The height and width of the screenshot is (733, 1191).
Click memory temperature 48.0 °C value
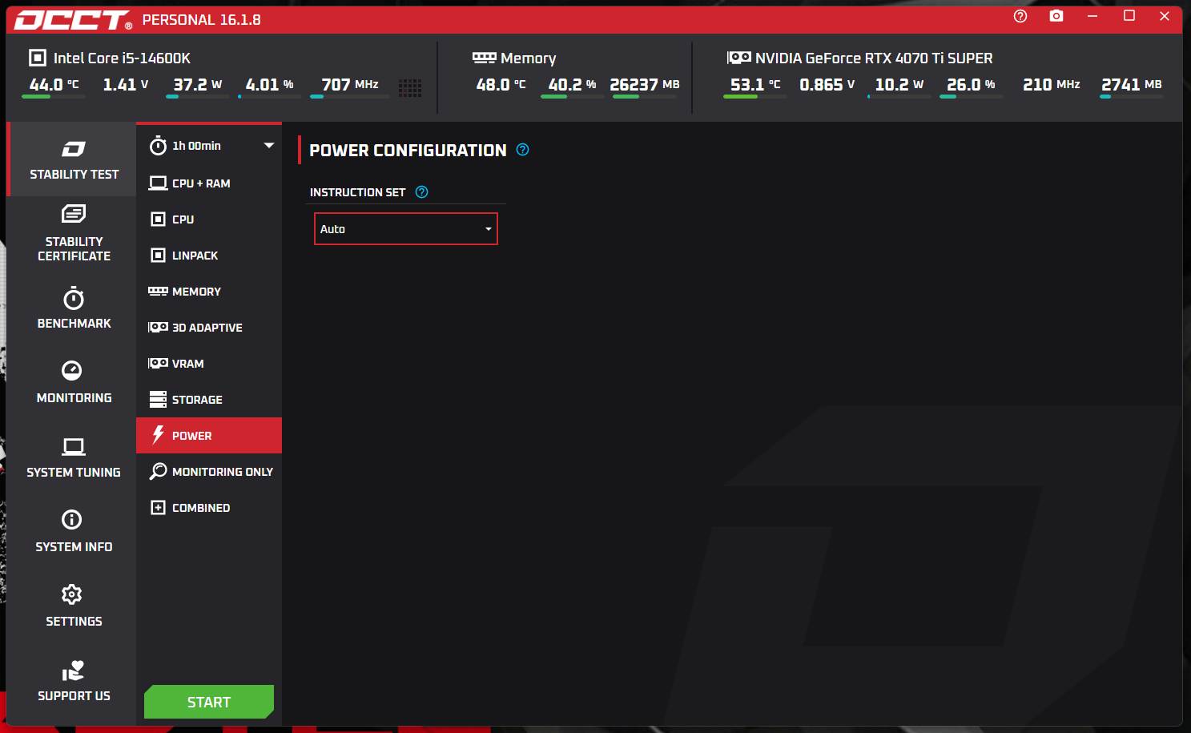tap(501, 84)
